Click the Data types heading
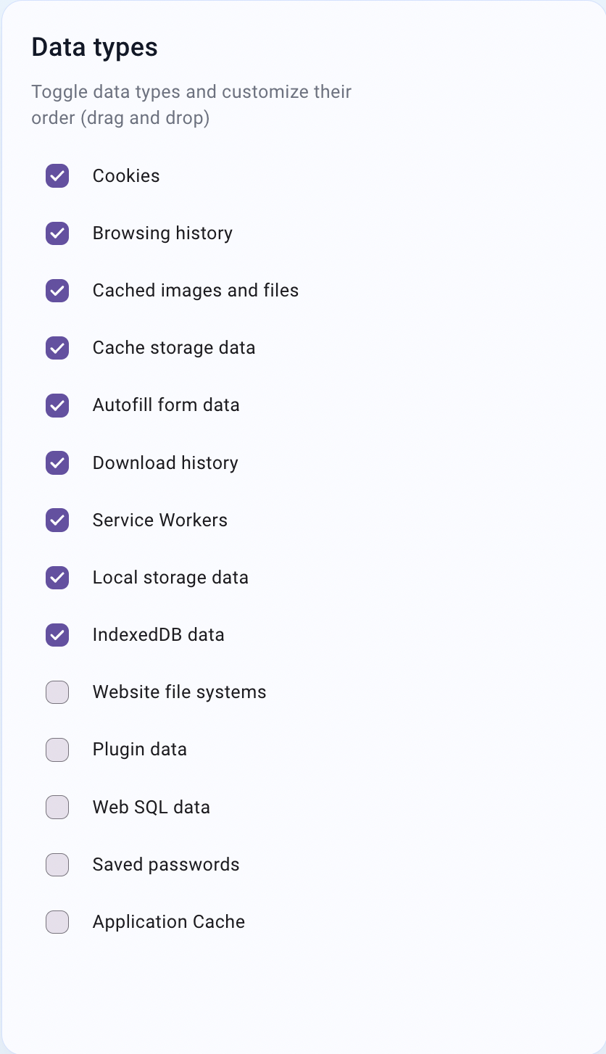Image resolution: width=606 pixels, height=1054 pixels. 94,46
